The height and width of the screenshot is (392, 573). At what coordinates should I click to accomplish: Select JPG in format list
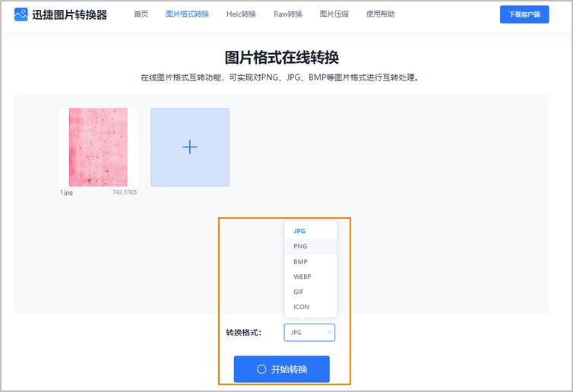pos(311,231)
